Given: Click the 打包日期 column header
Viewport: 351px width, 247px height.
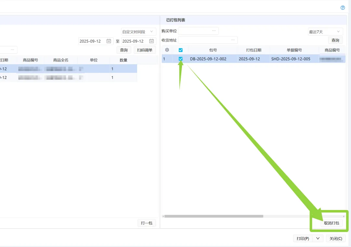Looking at the screenshot, I should [x=253, y=50].
